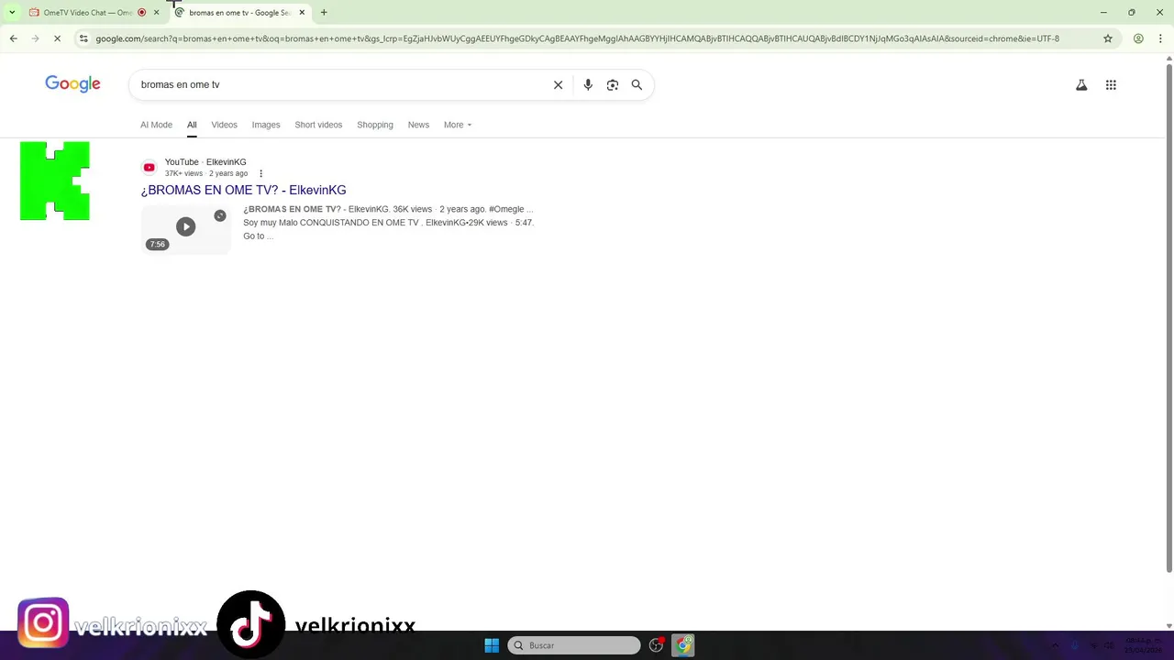The image size is (1174, 660).
Task: Open the Chrome profile avatar
Action: pos(1138,38)
